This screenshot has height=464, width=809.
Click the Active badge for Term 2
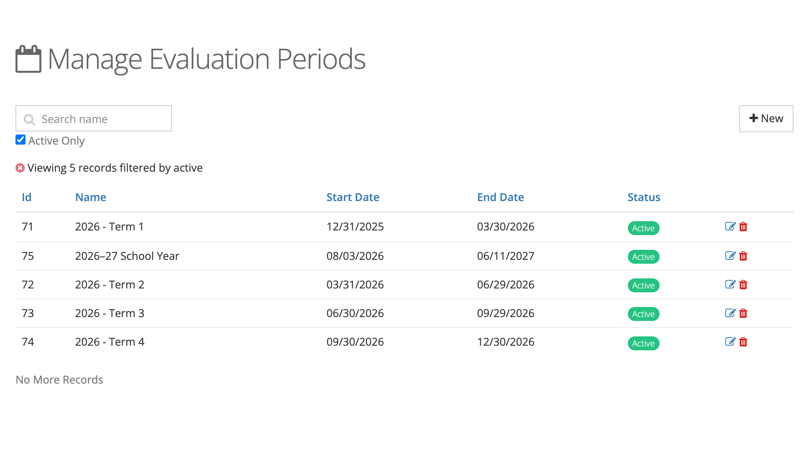pyautogui.click(x=643, y=285)
